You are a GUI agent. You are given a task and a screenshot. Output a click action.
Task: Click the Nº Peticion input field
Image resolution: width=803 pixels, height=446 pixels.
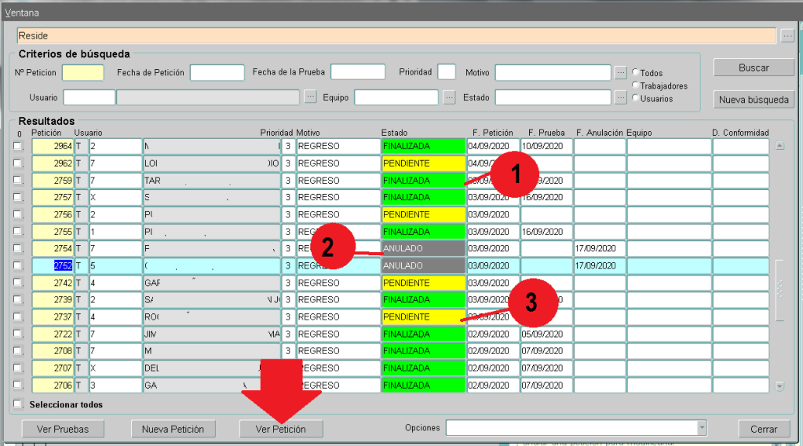82,72
